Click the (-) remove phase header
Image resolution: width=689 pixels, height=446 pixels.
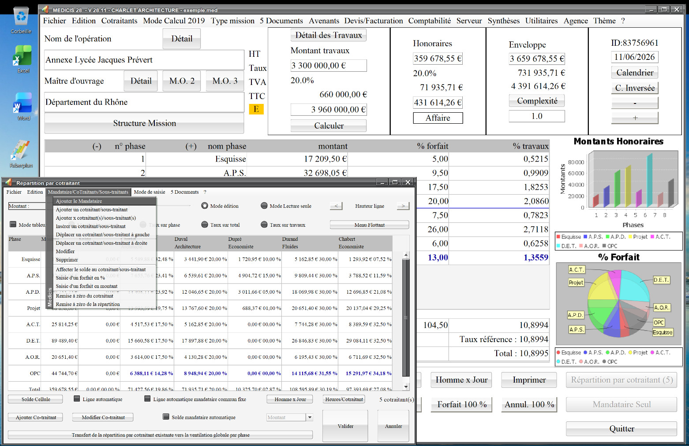[97, 146]
